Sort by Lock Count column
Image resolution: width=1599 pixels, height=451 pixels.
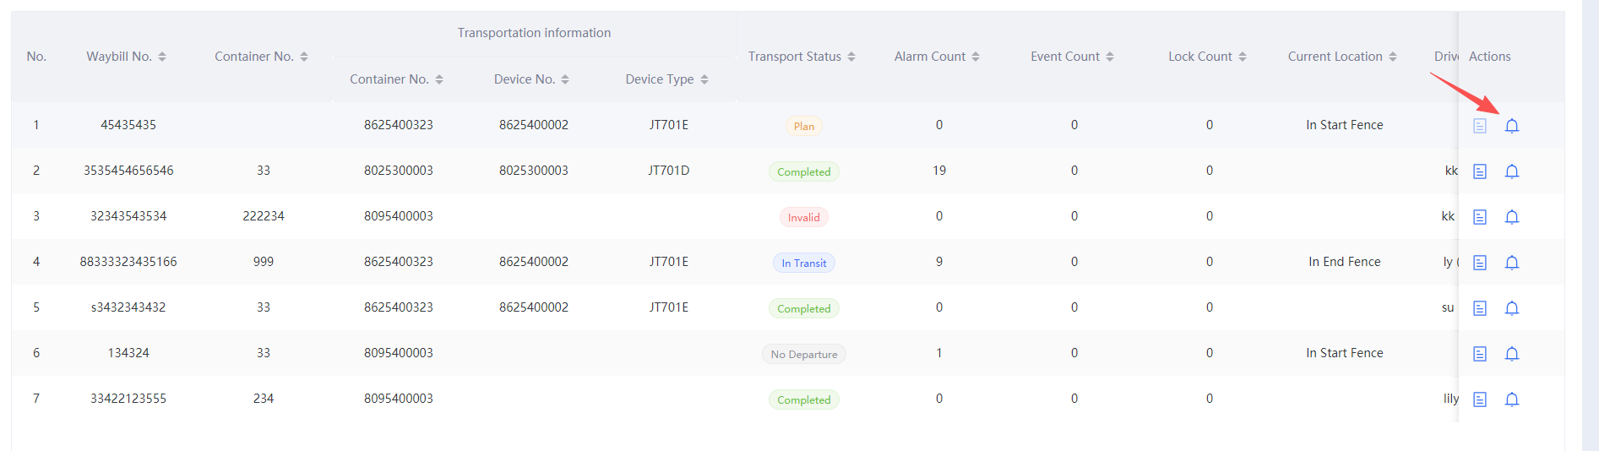1243,57
